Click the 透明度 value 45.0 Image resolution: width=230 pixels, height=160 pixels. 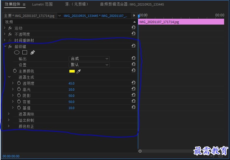point(71,83)
